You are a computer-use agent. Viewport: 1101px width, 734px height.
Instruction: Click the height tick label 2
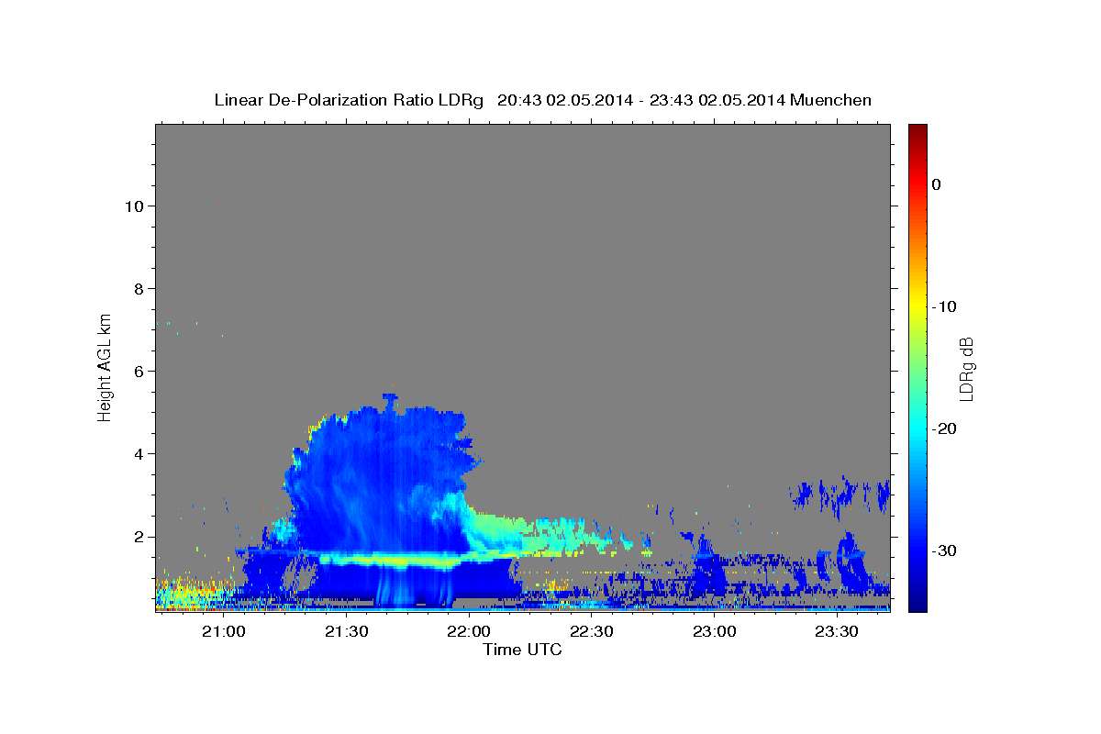139,537
